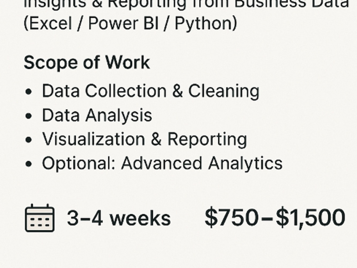Click the words Advanced Analytics
Viewport: 357px width, 268px height.
click(202, 163)
